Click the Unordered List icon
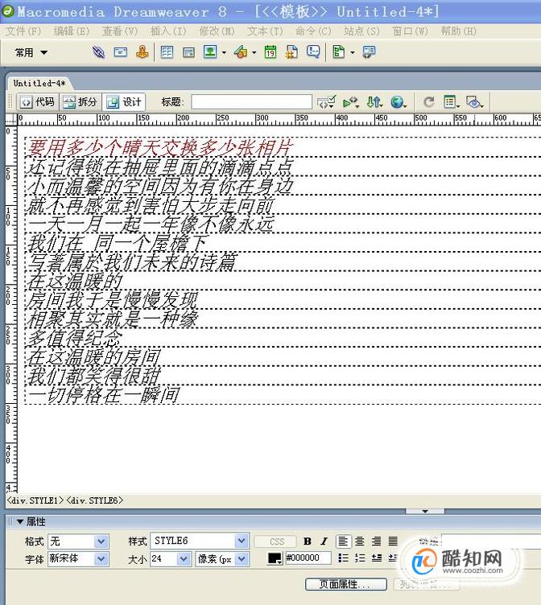Image resolution: width=541 pixels, height=605 pixels. pos(343,558)
